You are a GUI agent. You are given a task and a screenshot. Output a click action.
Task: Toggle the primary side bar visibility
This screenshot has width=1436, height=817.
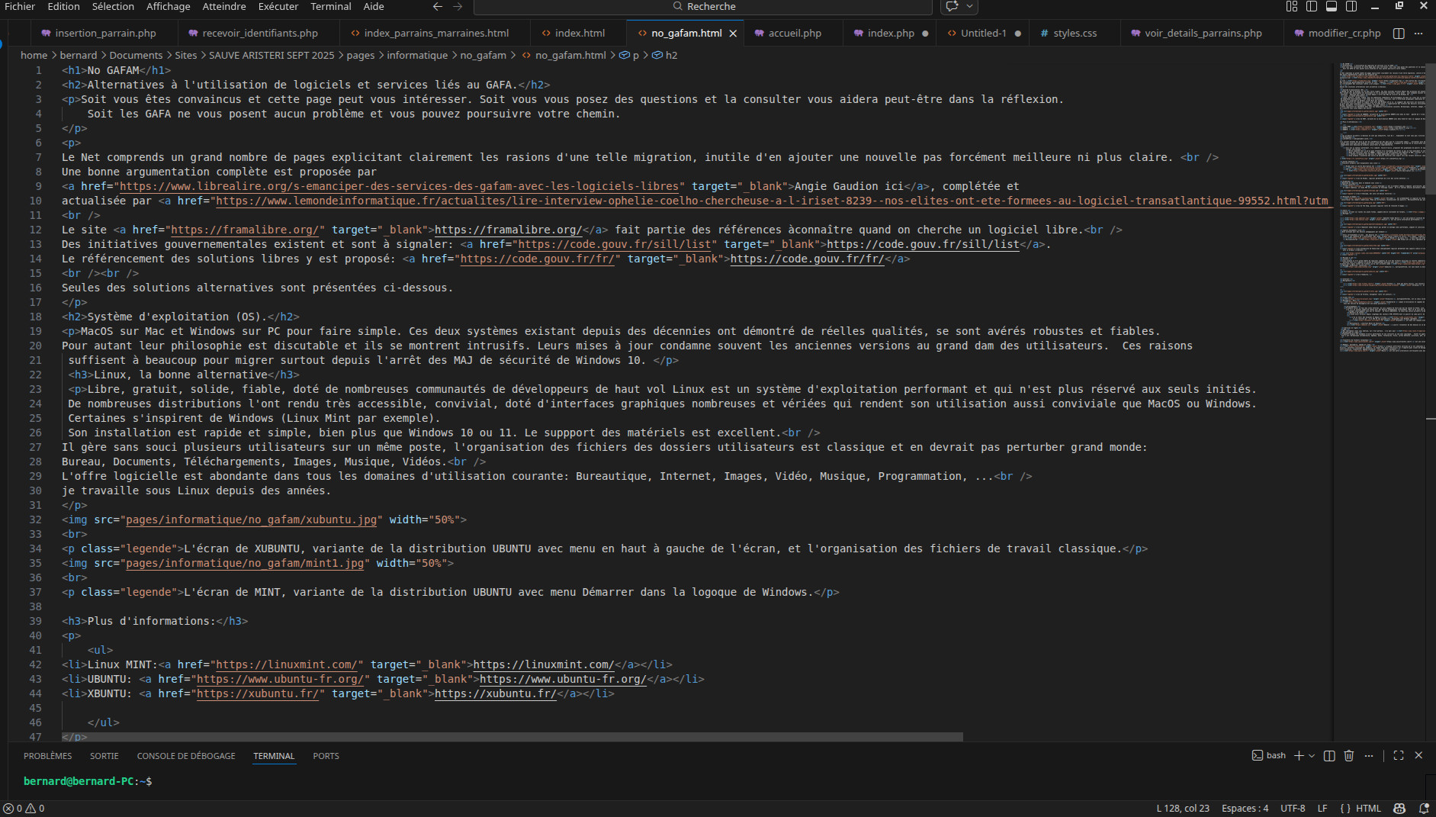1312,6
